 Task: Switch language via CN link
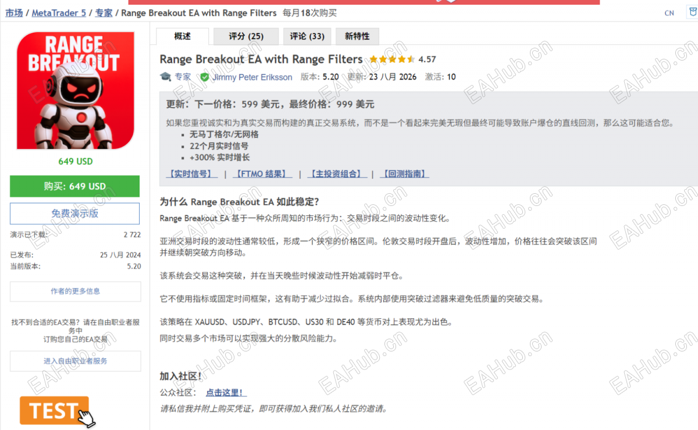[669, 13]
